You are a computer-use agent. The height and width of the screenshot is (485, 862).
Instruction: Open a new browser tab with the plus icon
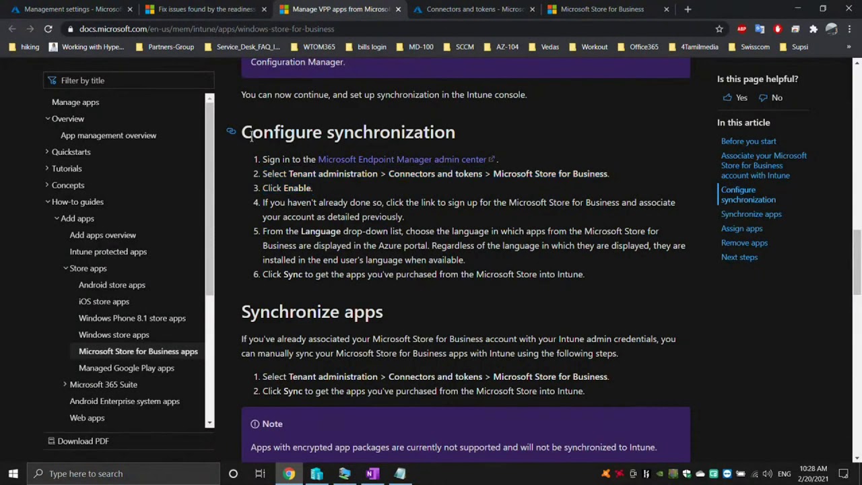coord(688,9)
